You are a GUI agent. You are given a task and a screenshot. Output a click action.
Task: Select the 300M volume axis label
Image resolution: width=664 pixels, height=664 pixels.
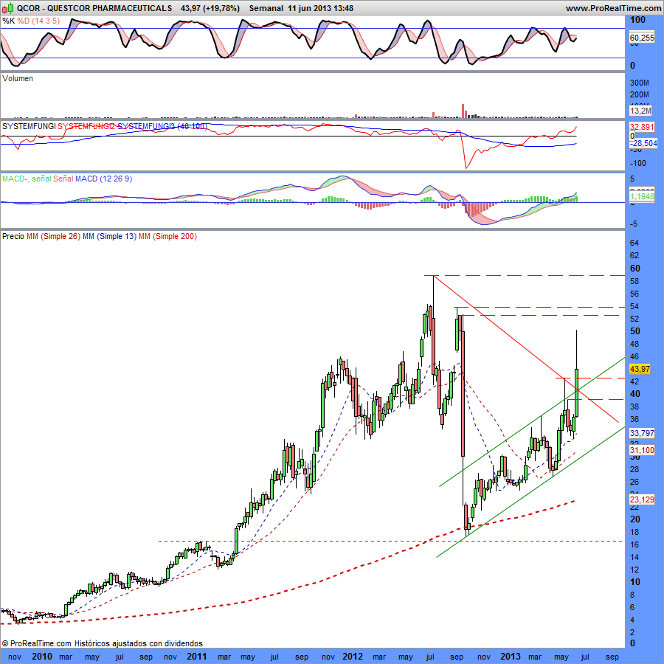(640, 83)
